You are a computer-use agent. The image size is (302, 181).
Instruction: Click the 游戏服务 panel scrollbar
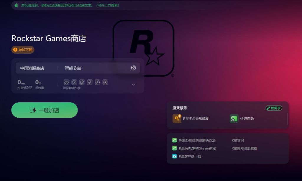[x=287, y=119]
